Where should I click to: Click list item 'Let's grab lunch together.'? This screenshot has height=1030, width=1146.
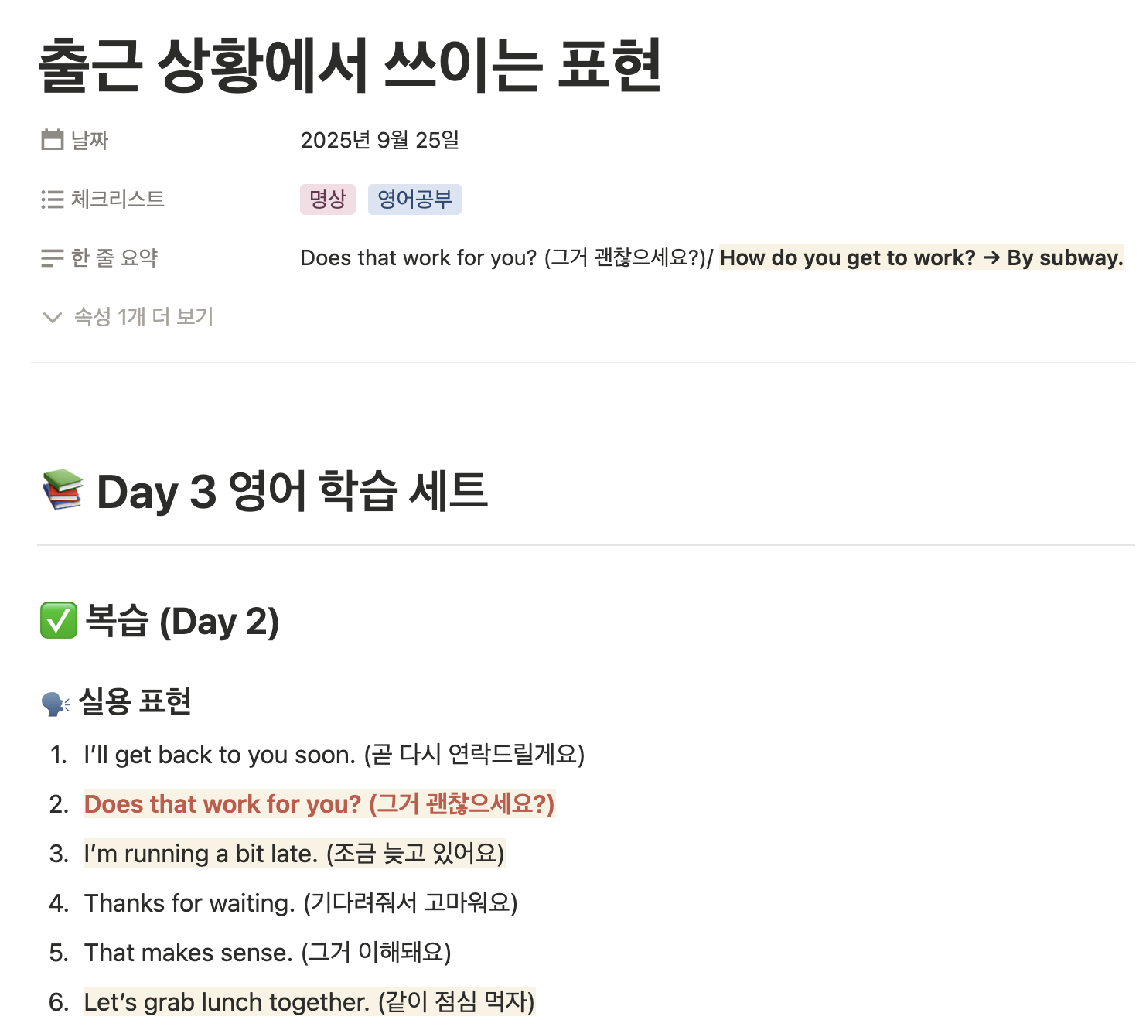(x=309, y=1002)
